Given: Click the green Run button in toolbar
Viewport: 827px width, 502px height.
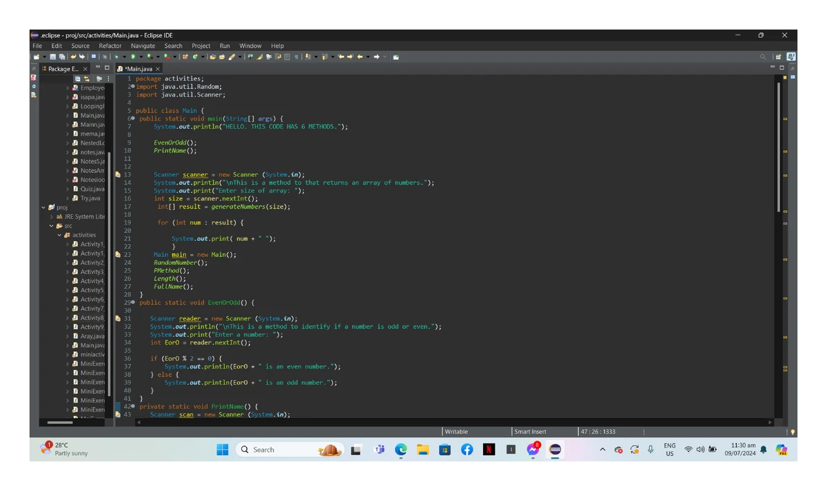Looking at the screenshot, I should pyautogui.click(x=132, y=56).
